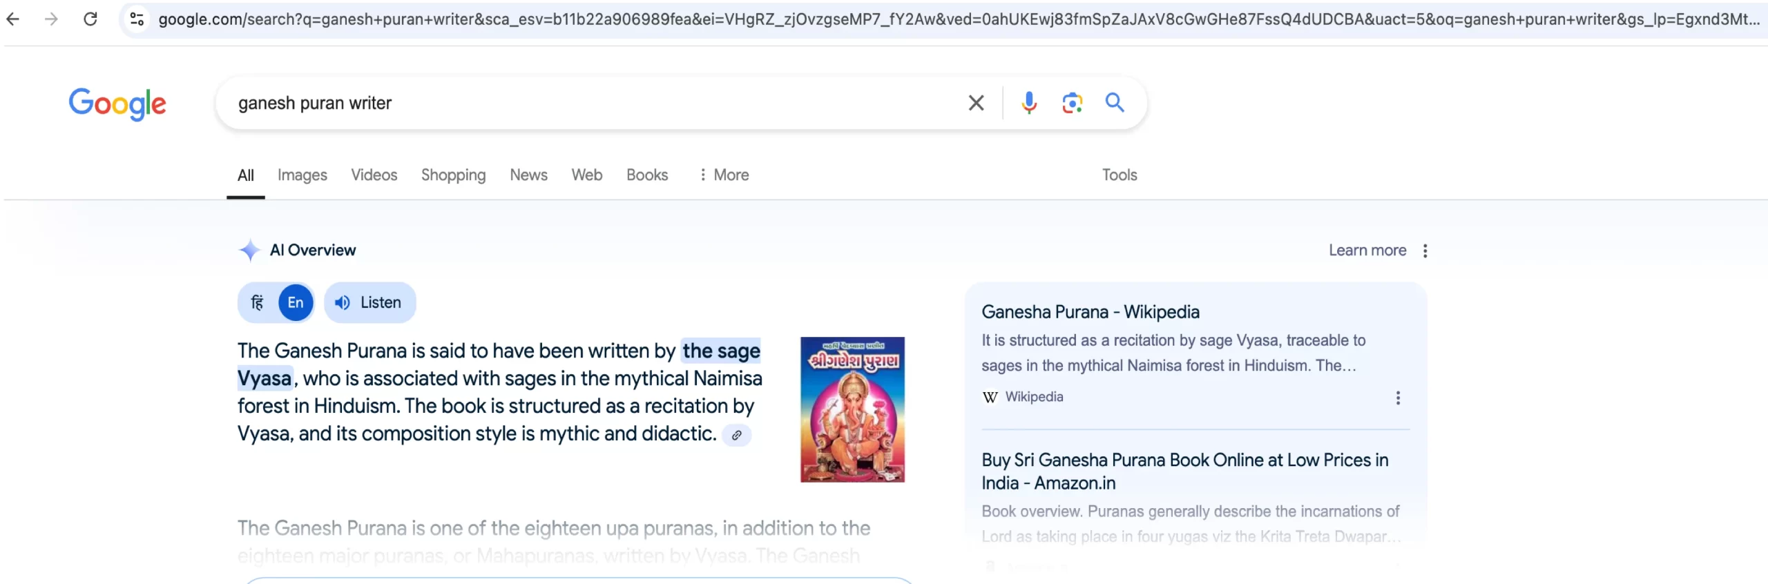The height and width of the screenshot is (584, 1768).
Task: Open the Ganesh Purana book cover thumbnail
Action: 852,409
